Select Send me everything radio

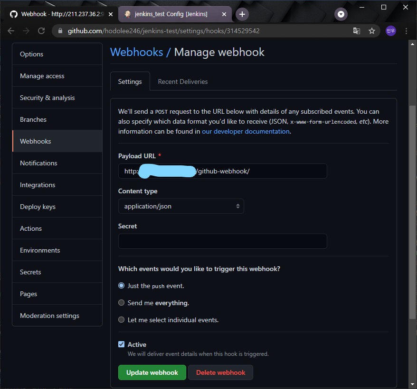(x=121, y=302)
